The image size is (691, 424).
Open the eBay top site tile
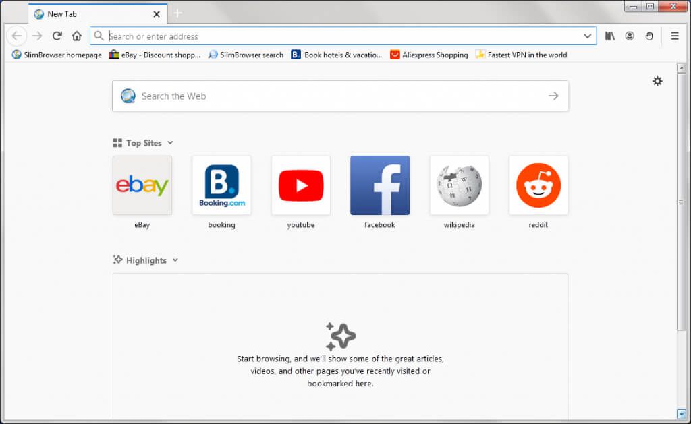click(x=142, y=186)
